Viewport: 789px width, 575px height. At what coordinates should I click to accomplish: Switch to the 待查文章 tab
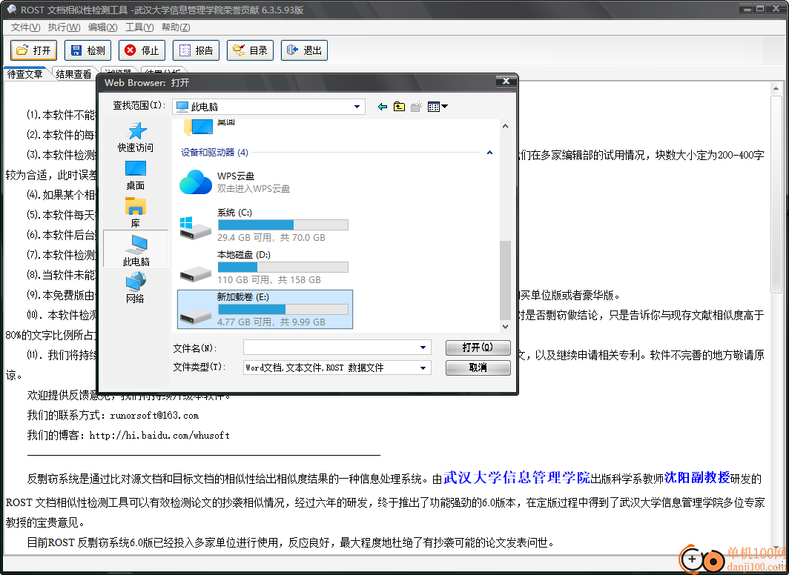(24, 74)
